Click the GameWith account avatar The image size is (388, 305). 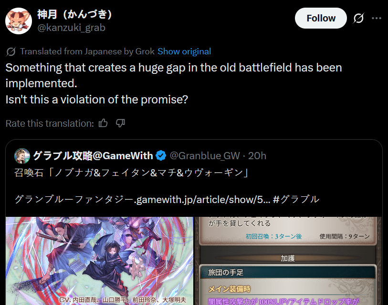tap(22, 156)
